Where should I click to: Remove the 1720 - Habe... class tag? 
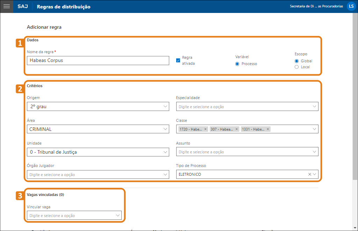tap(206, 129)
